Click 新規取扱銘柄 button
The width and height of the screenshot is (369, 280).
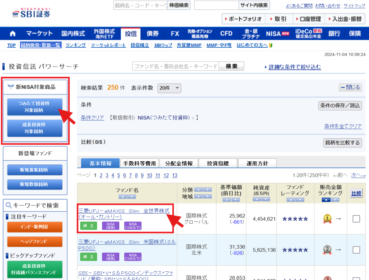point(35,184)
